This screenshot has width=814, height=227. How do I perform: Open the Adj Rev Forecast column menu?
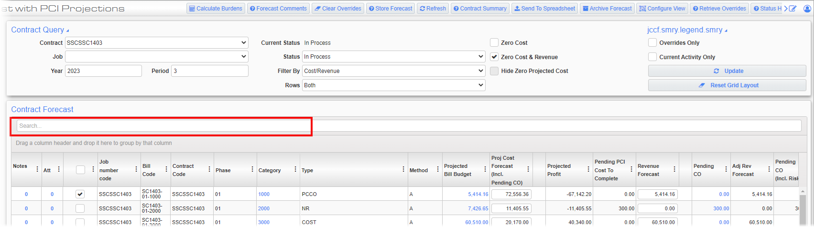pyautogui.click(x=769, y=169)
